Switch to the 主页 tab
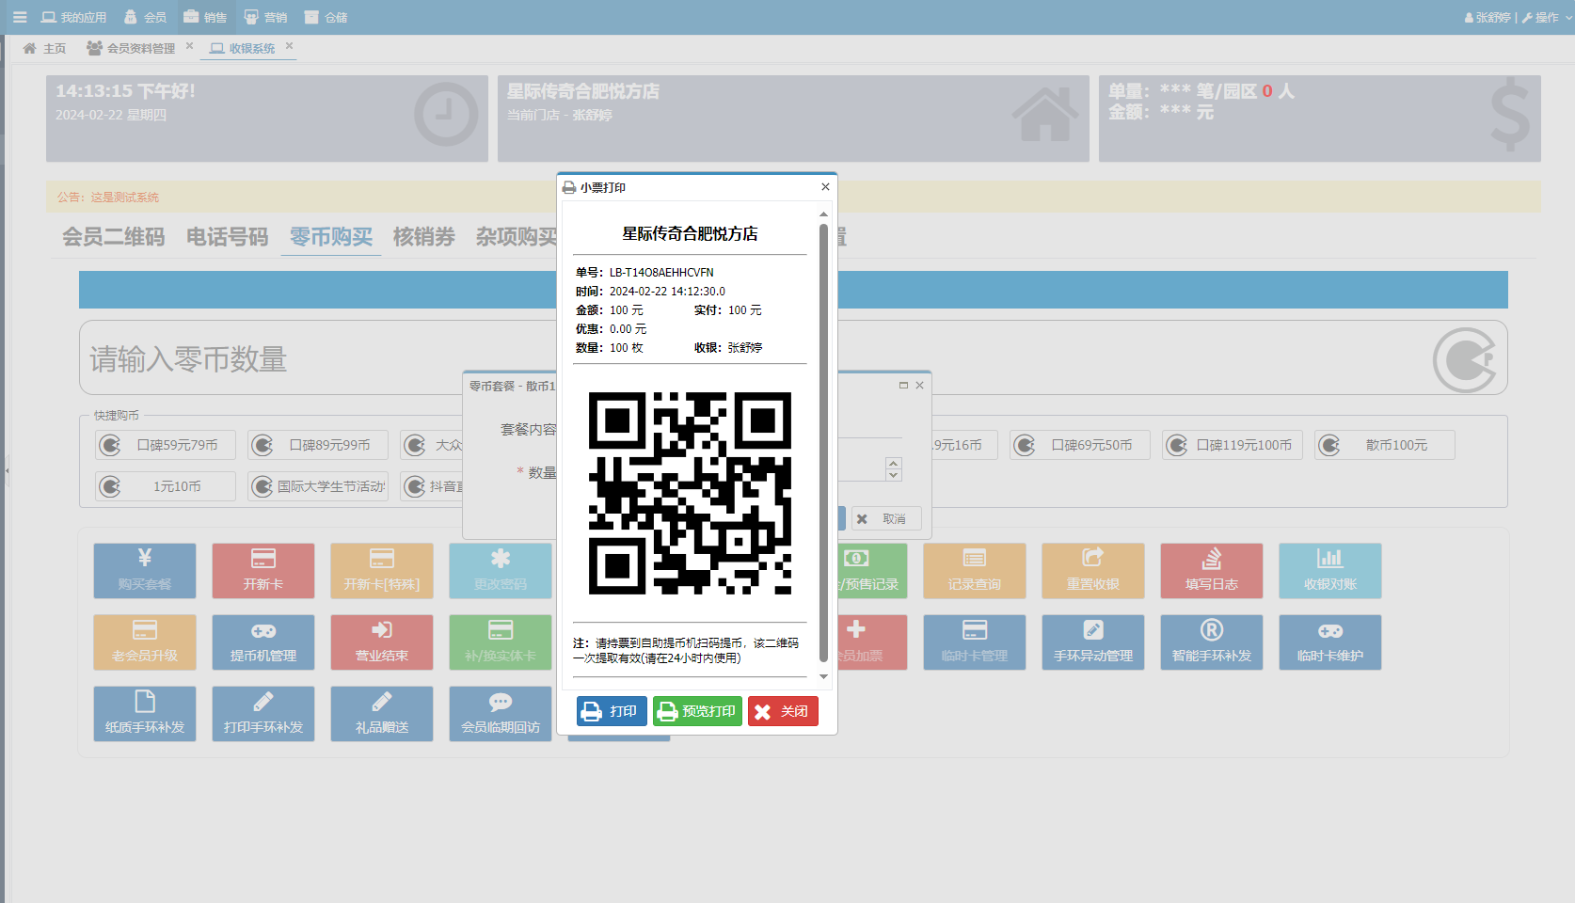 44,48
